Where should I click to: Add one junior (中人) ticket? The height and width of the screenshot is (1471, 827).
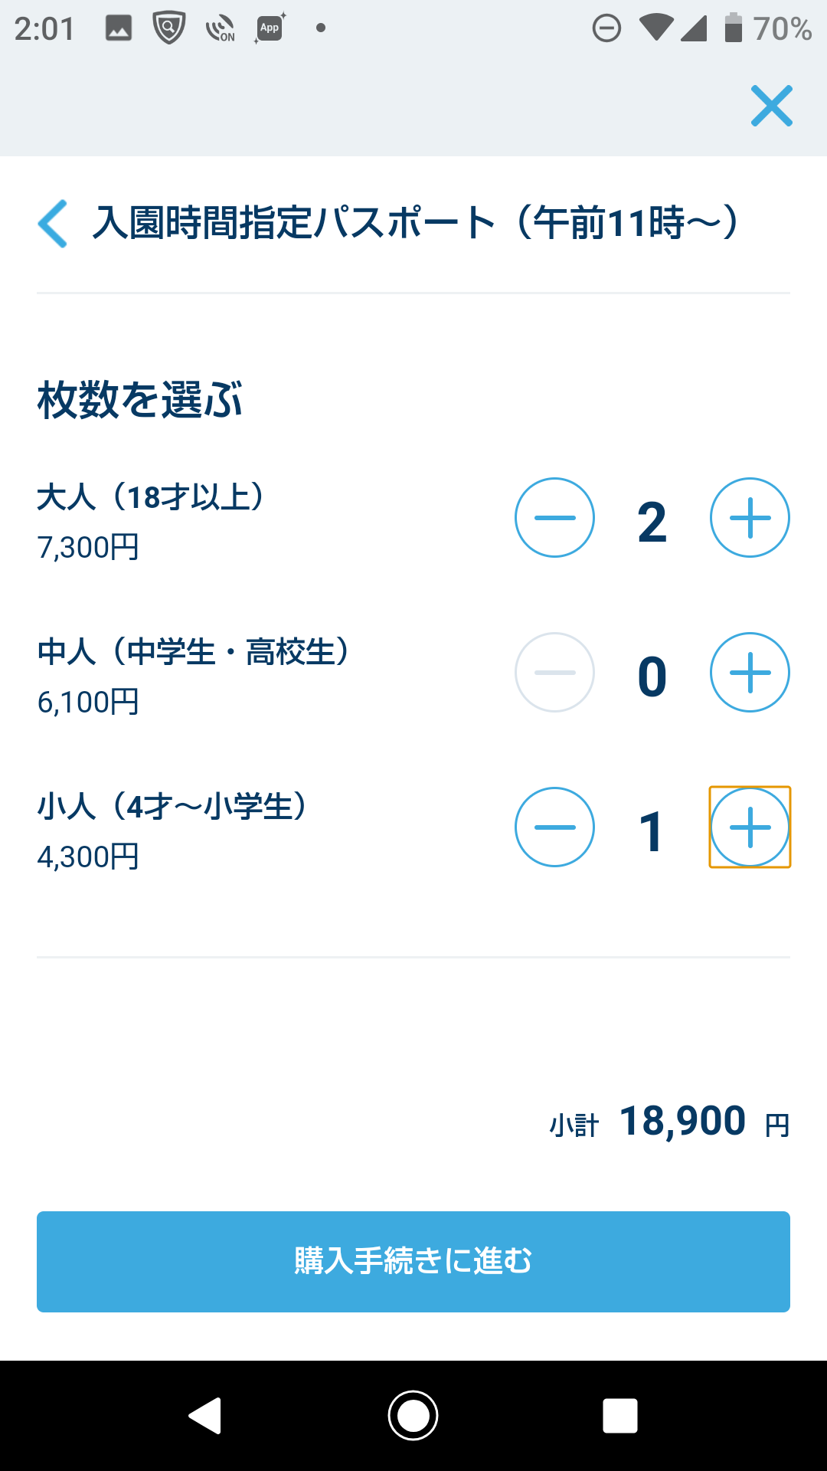pyautogui.click(x=750, y=673)
